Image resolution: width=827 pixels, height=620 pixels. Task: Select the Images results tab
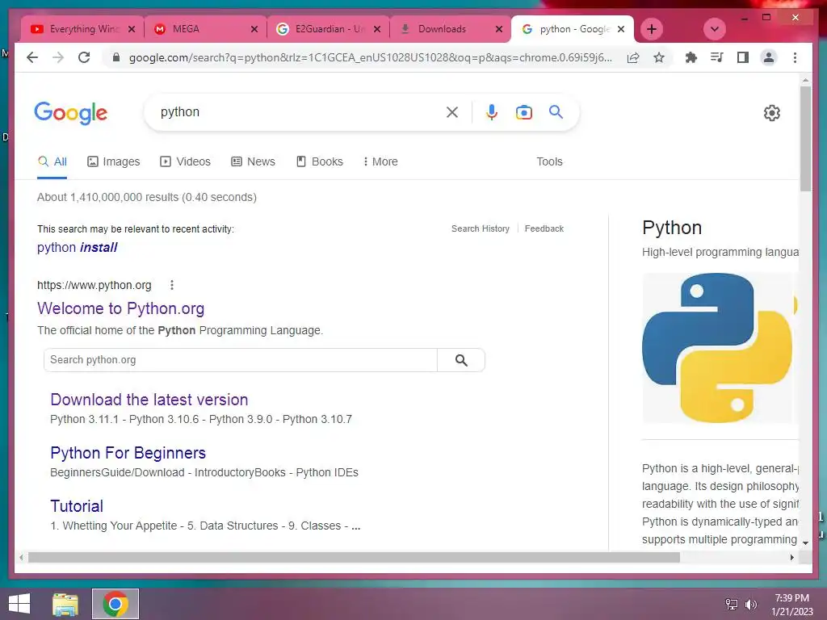click(x=113, y=161)
